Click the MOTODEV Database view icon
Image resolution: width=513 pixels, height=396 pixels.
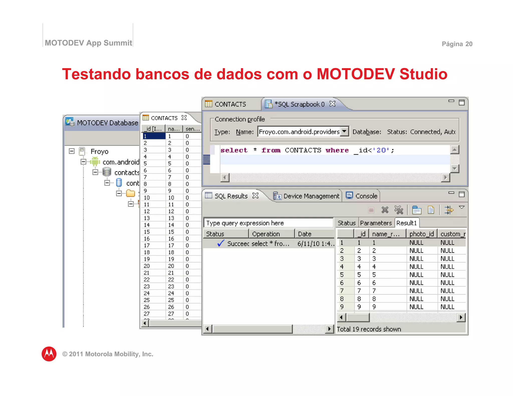(x=70, y=122)
